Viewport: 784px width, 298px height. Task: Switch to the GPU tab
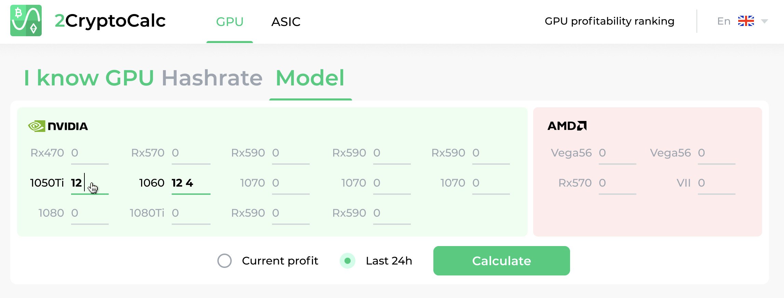pyautogui.click(x=230, y=22)
